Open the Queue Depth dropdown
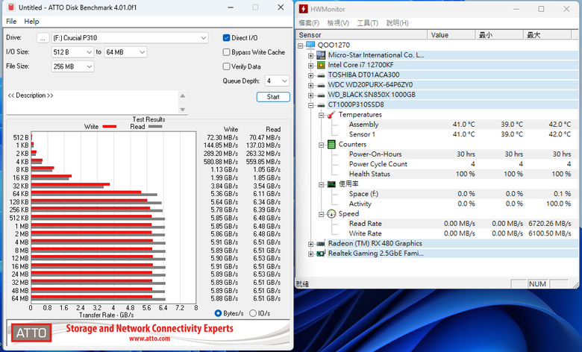The height and width of the screenshot is (352, 582). (277, 81)
